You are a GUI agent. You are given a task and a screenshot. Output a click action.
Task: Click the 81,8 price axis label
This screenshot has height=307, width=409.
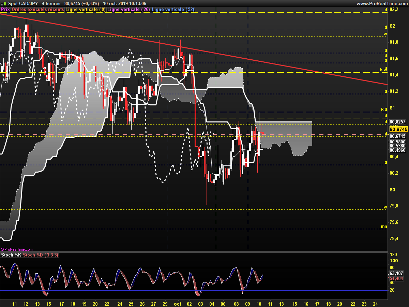click(394, 42)
